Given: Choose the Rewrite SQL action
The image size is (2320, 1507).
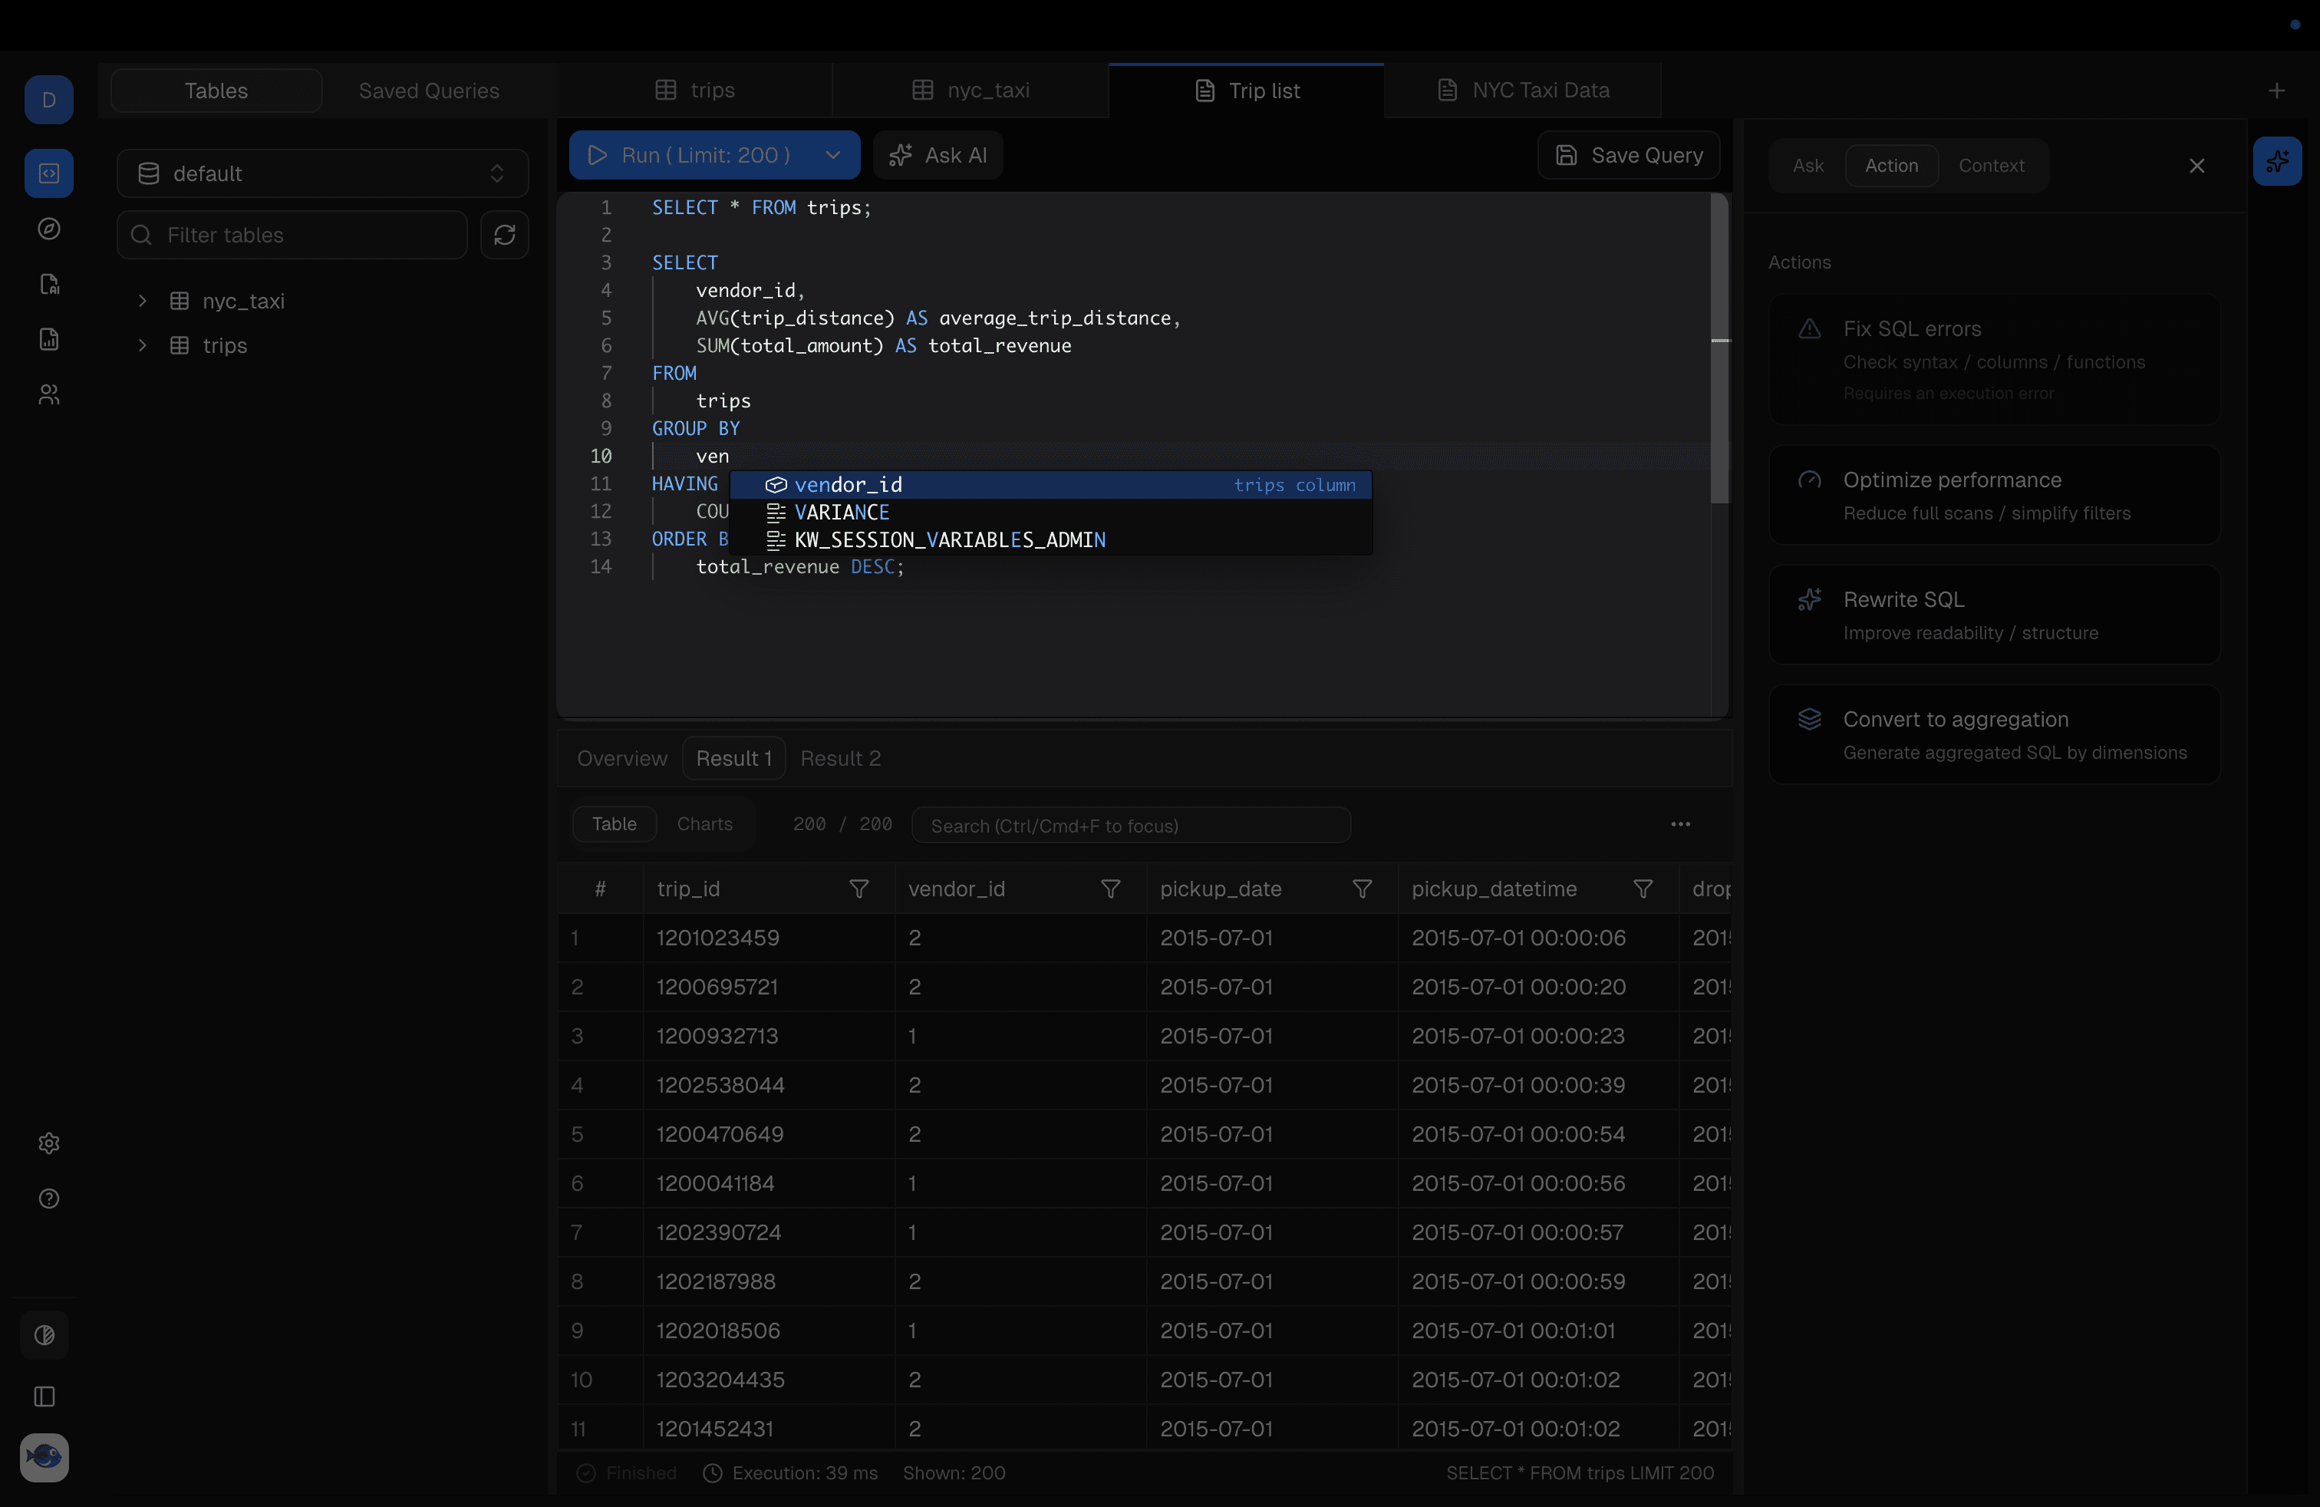Looking at the screenshot, I should 1995,615.
